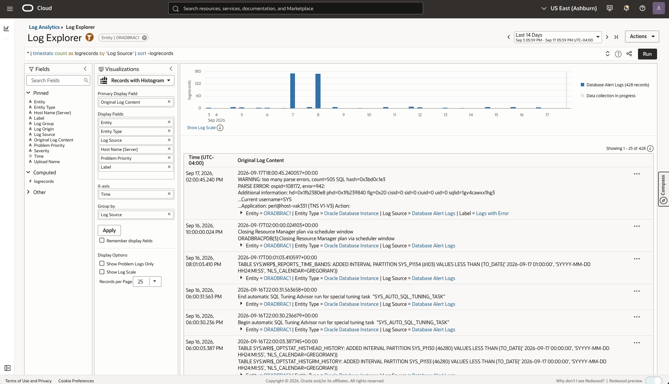Click the Log Analytics sidebar chart icon
Screen dimensions: 669x384
pyautogui.click(x=6, y=29)
